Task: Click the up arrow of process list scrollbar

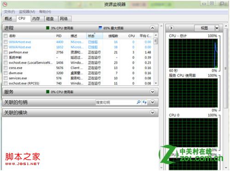Action: click(x=156, y=35)
